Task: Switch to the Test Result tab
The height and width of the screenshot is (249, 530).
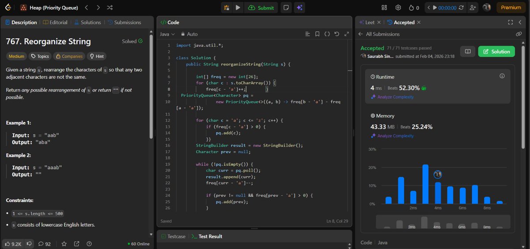Action: tap(207, 236)
